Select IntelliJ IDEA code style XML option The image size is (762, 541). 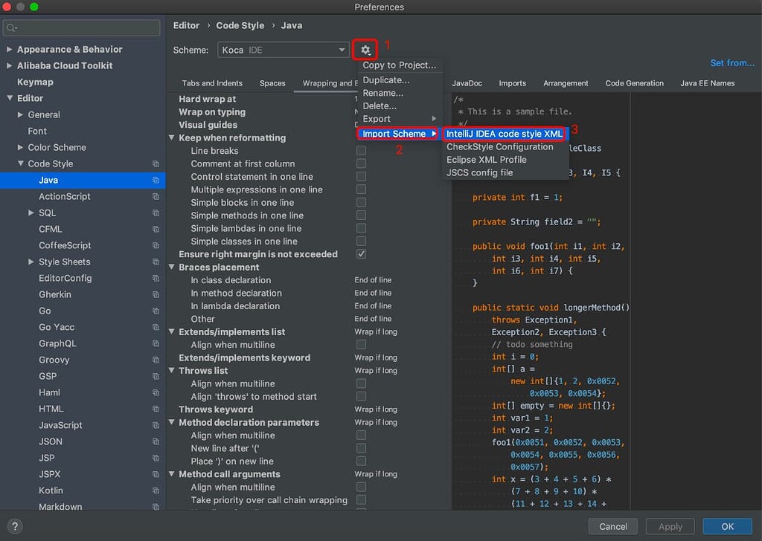(x=504, y=134)
